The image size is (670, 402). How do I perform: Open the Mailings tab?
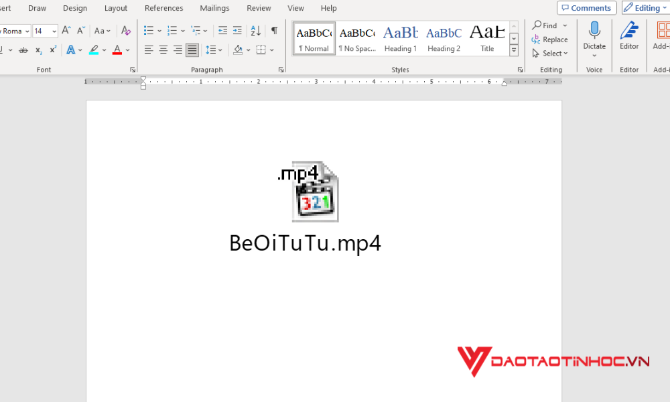pyautogui.click(x=214, y=8)
